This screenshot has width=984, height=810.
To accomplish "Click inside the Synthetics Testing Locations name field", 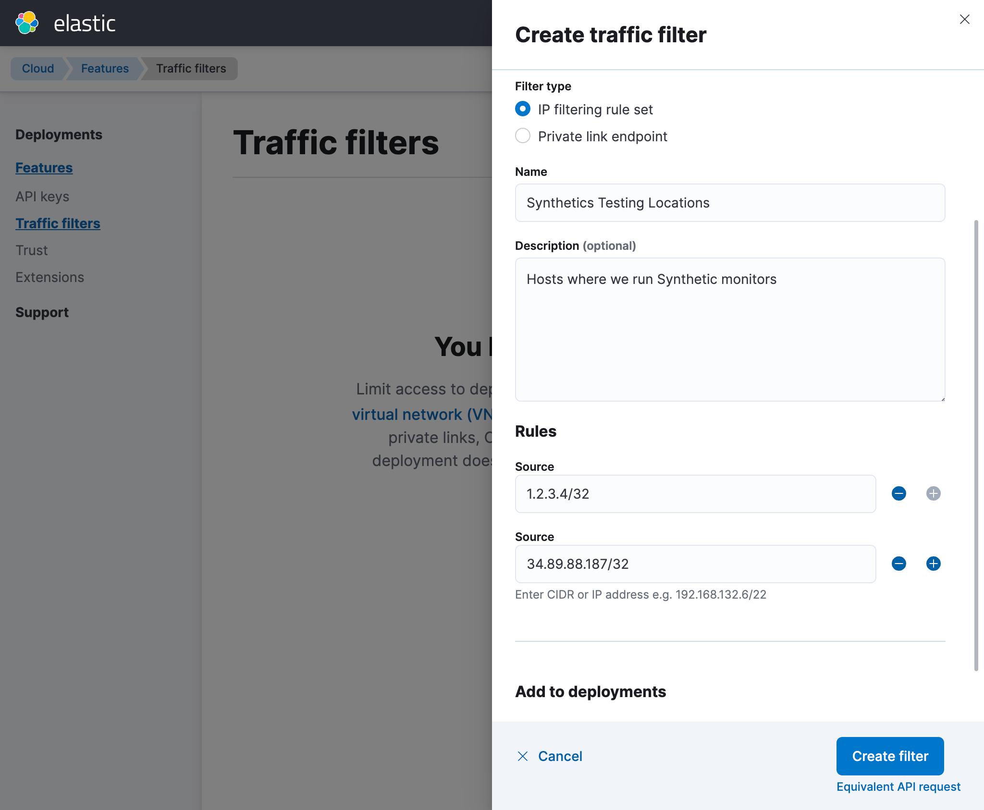I will 729,203.
